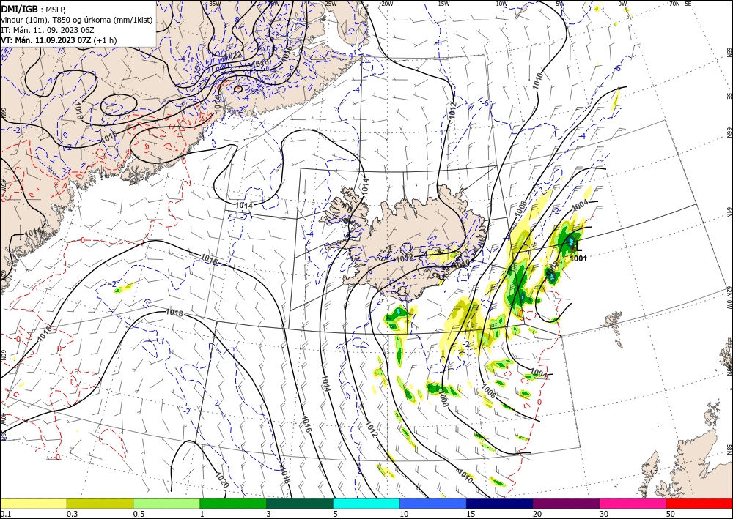Click the legend value '15' under the color bar
733x519 pixels.
click(471, 514)
